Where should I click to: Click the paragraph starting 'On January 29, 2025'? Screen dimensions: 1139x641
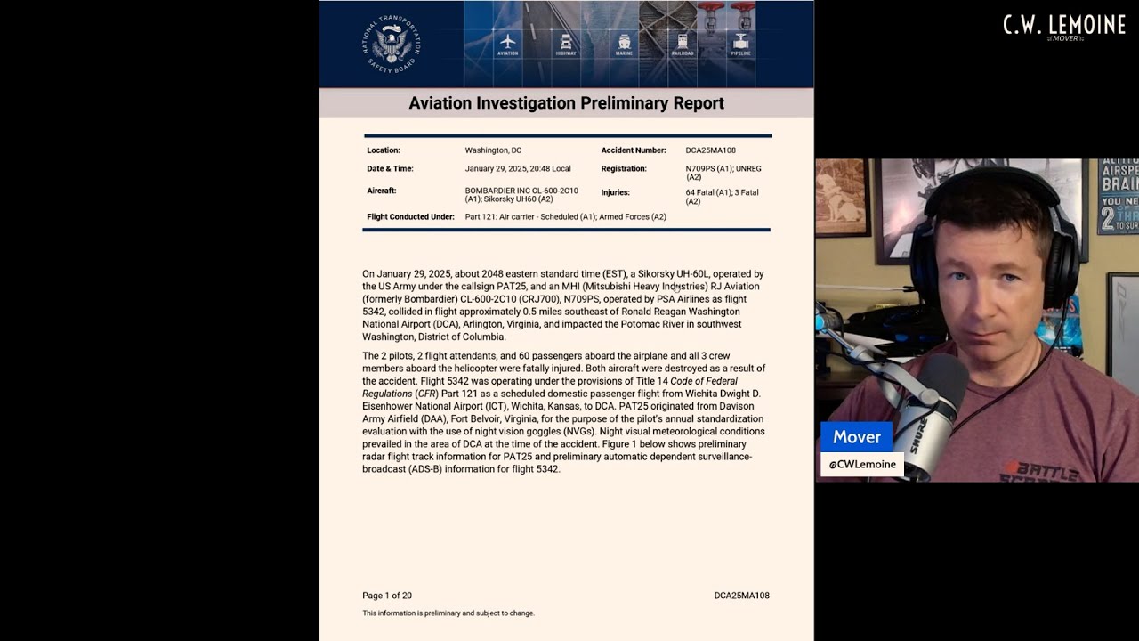point(563,305)
